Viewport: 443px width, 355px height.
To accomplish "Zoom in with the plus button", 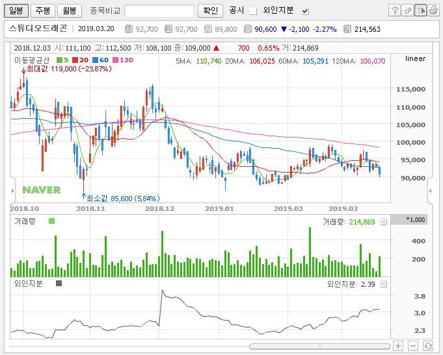I will tap(398, 346).
